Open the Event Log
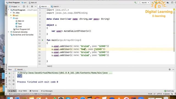176x99 pixels. tap(169, 91)
